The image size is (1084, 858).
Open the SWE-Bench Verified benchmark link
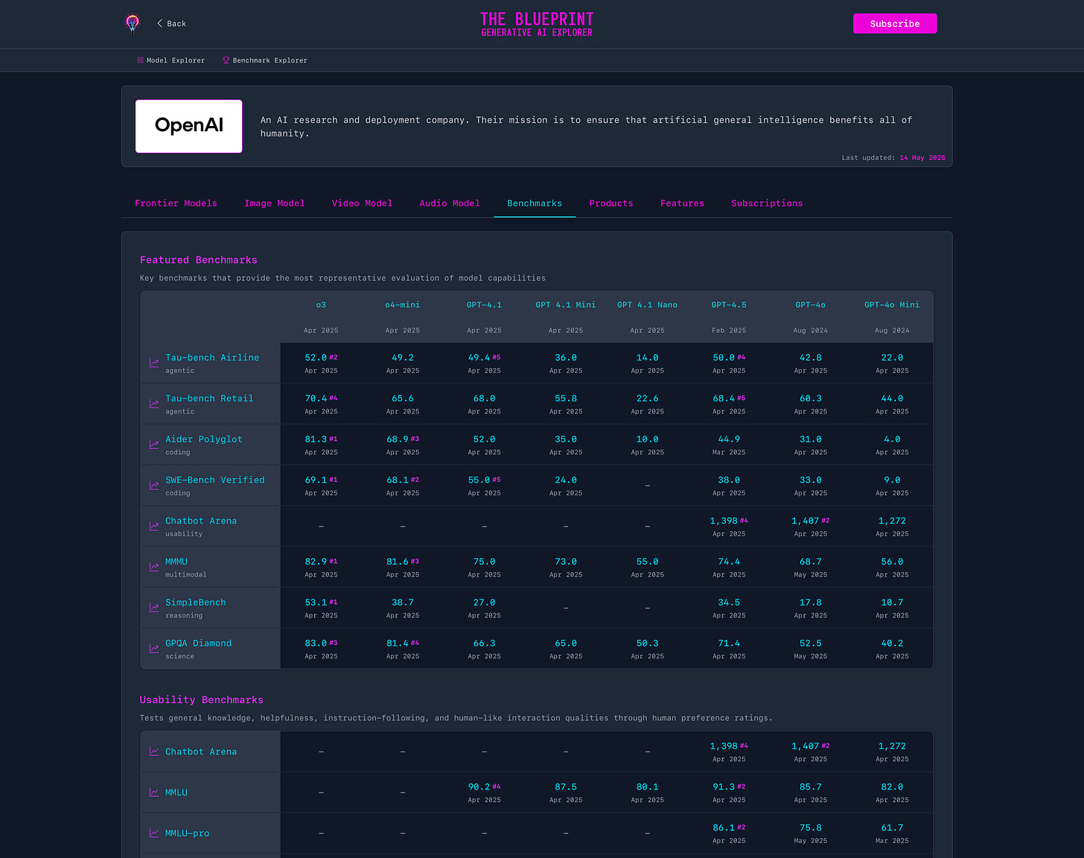click(x=215, y=480)
